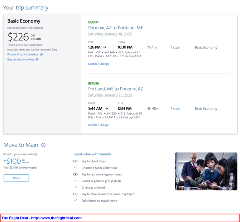The height and width of the screenshot is (222, 240).
Task: Click the external-link icon beside Bag and optional fees
Action: point(37,59)
